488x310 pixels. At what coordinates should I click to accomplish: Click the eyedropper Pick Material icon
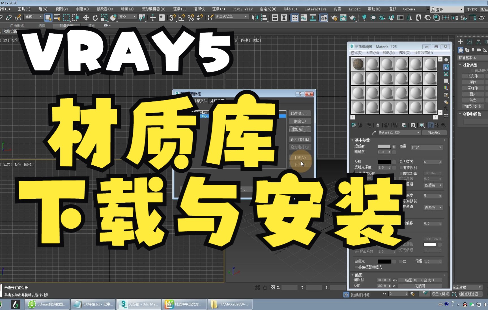tap(374, 133)
